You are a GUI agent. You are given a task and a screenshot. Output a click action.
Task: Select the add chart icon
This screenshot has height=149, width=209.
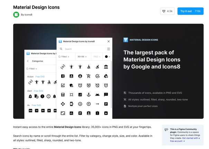click(63, 85)
